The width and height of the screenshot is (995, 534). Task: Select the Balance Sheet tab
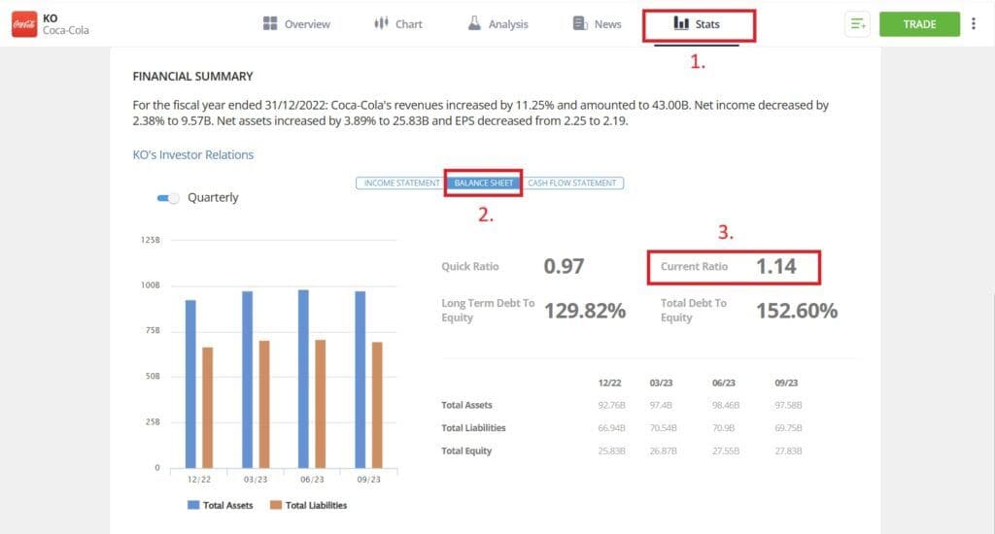pos(483,183)
